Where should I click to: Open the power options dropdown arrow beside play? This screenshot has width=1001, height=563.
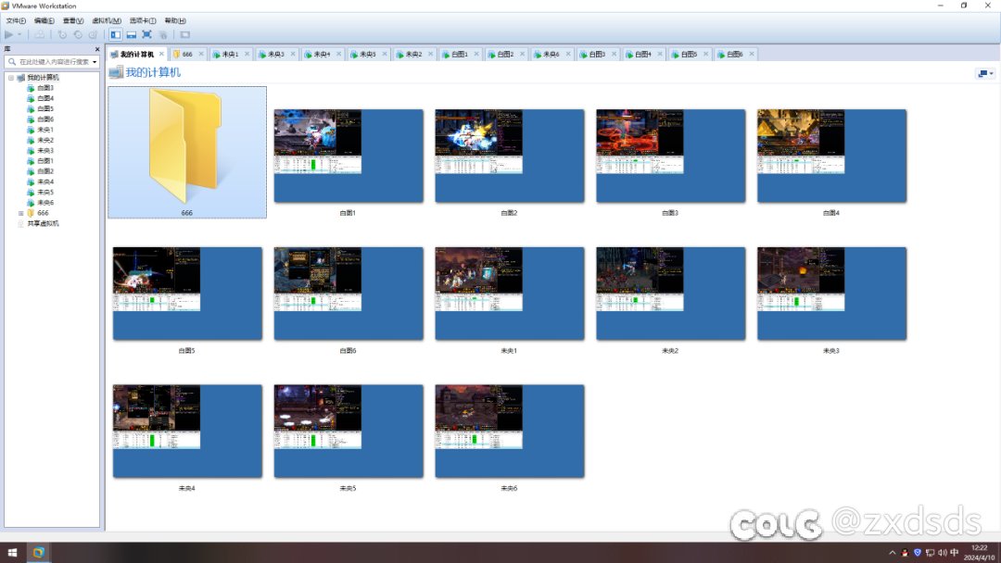[x=19, y=34]
